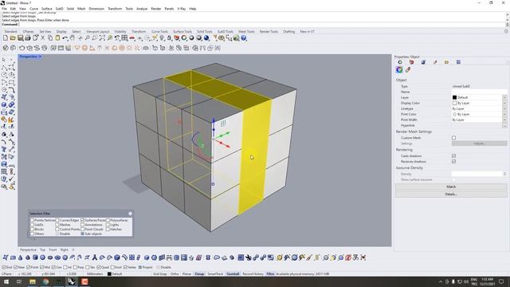The image size is (510, 287).
Task: Click the four-viewport layout icon
Action: pyautogui.click(x=124, y=38)
